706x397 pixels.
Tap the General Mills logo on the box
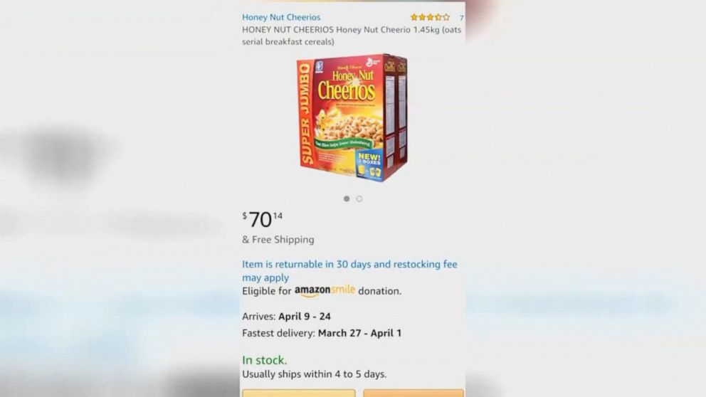pos(374,62)
